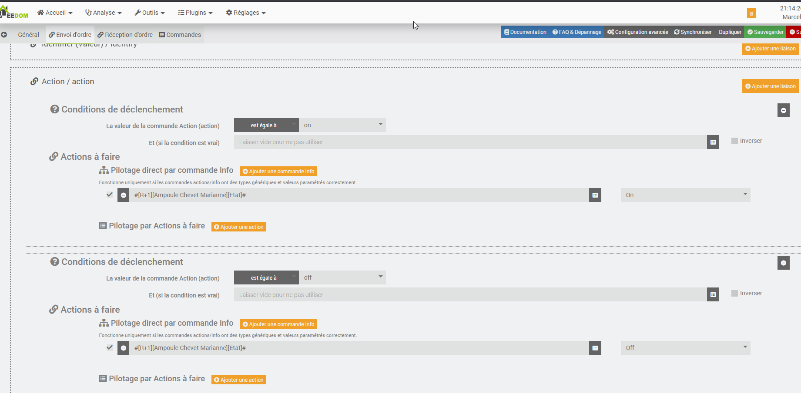Open command picker icon for first condition field
This screenshot has width=801, height=393.
pos(713,142)
